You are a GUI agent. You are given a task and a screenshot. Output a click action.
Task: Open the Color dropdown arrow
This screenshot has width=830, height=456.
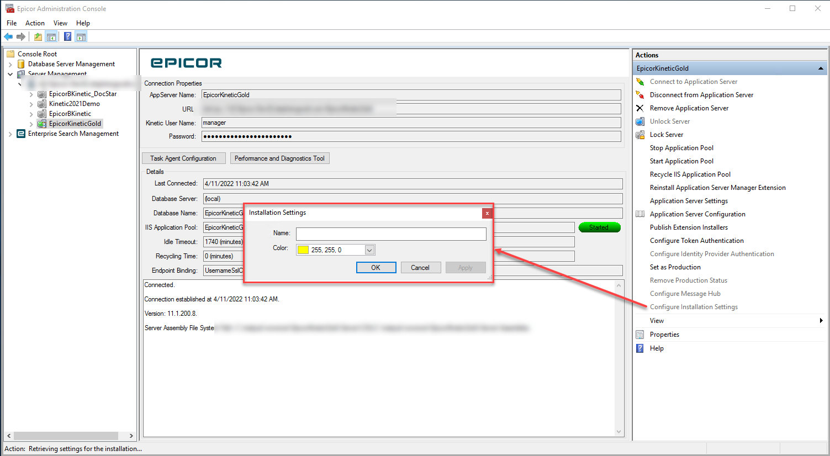coord(370,250)
